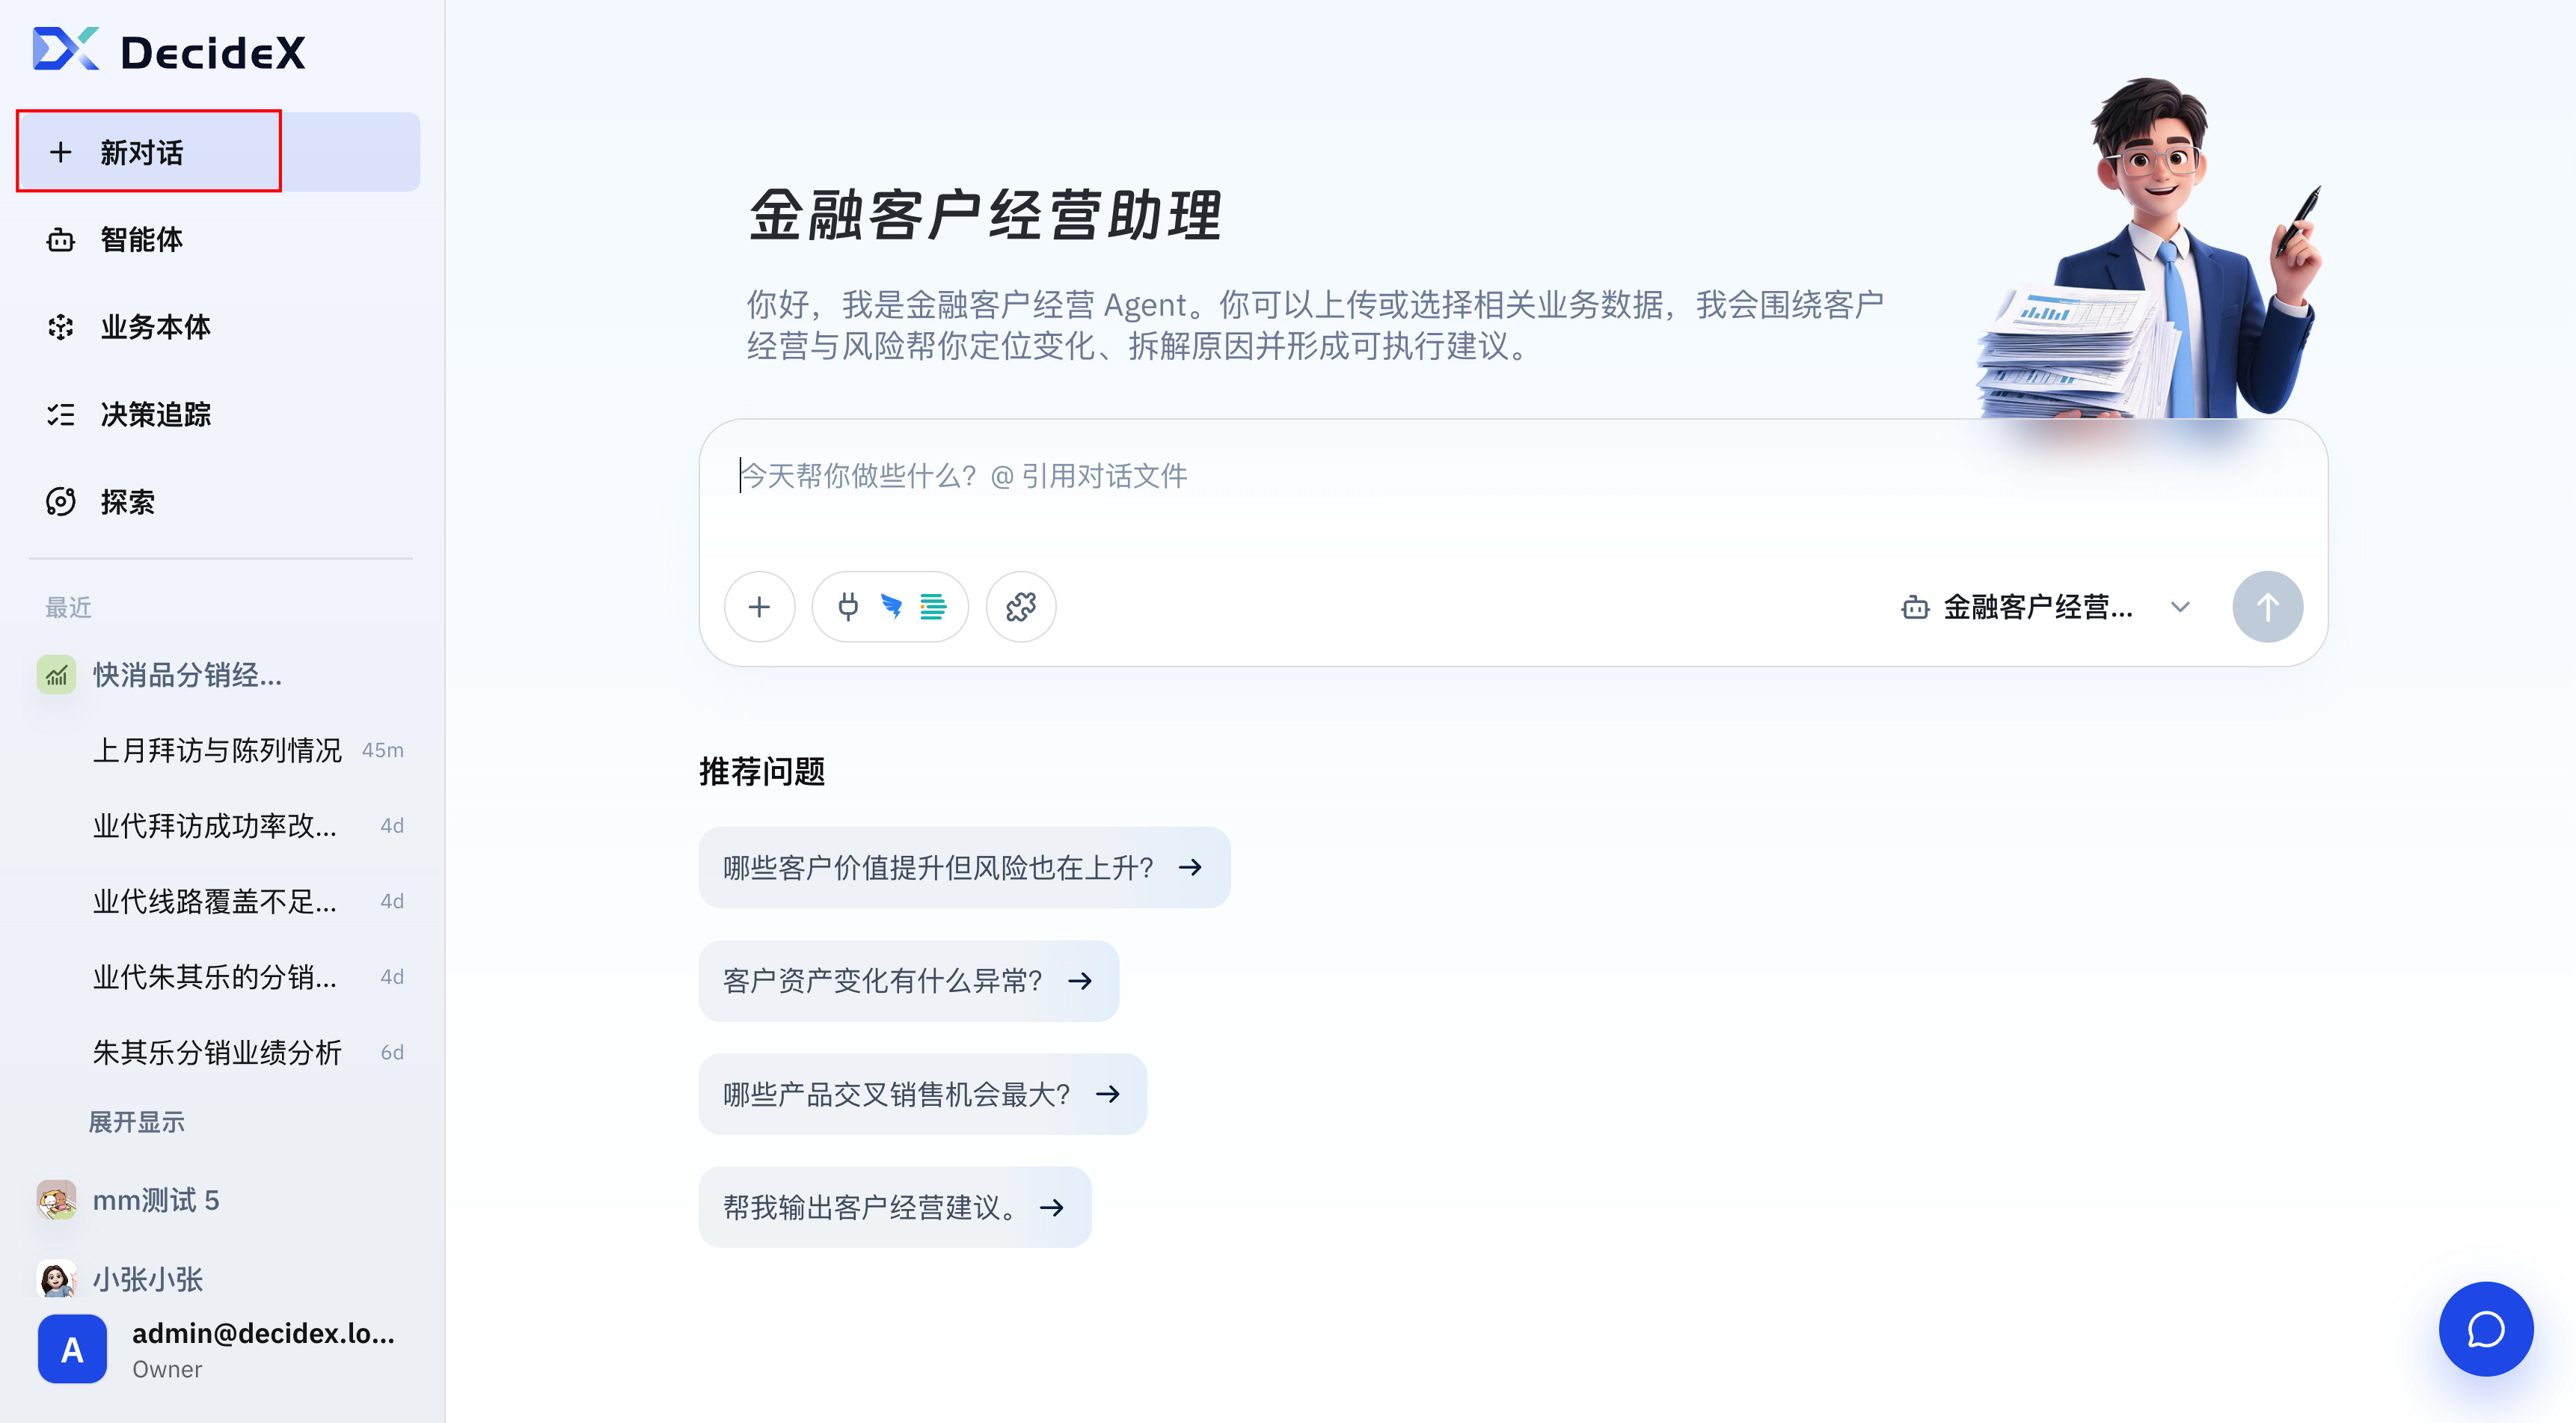The height and width of the screenshot is (1423, 2576).
Task: Click the 最近 section label
Action: pos(68,607)
